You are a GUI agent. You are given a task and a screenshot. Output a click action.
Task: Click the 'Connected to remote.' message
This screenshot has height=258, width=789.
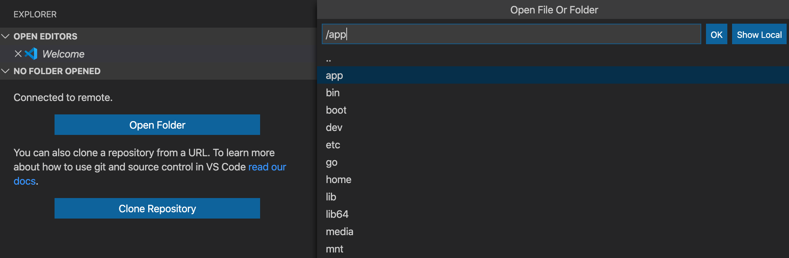click(x=63, y=97)
